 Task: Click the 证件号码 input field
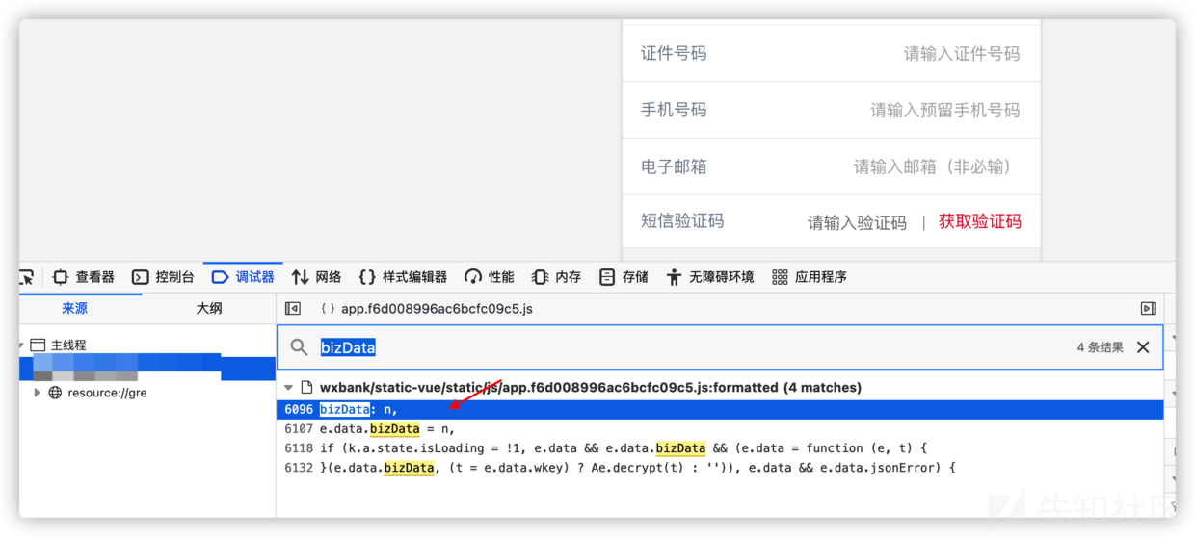(x=962, y=54)
